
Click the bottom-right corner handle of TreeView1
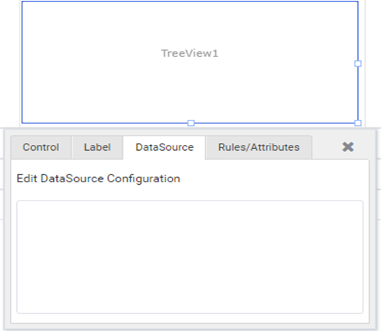pos(358,123)
